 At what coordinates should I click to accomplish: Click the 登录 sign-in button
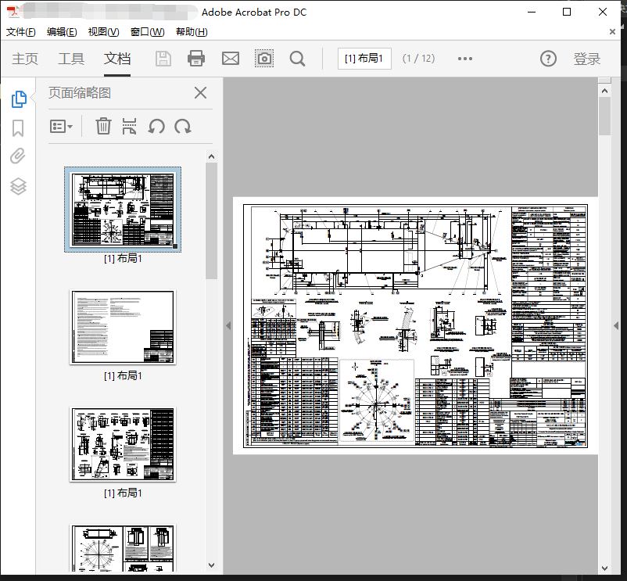[587, 59]
